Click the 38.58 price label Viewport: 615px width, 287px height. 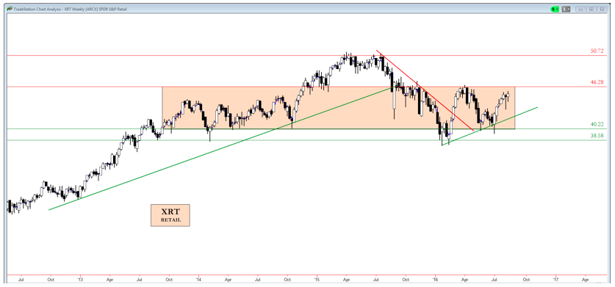[x=597, y=135]
